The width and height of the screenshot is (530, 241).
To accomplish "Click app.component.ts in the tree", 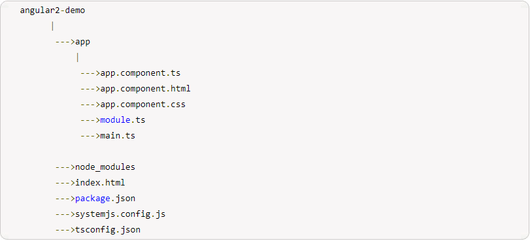I will tap(141, 73).
